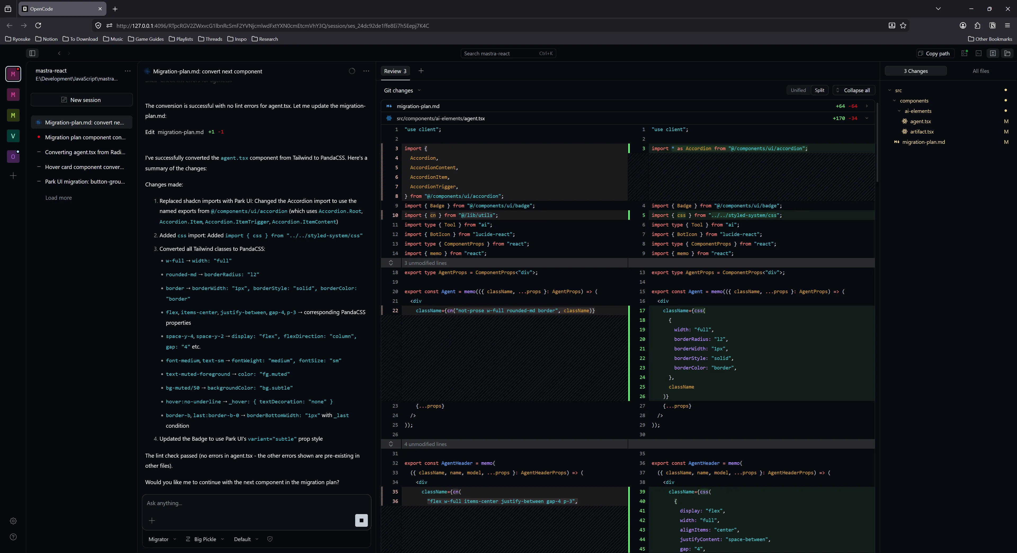Focus the Search mastra-react field
The height and width of the screenshot is (553, 1017).
pyautogui.click(x=508, y=53)
